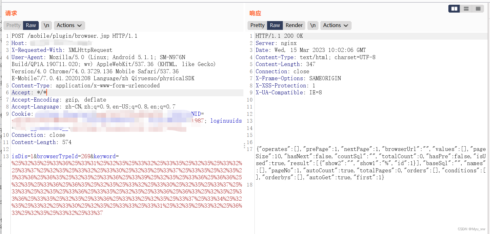This screenshot has width=490, height=234.
Task: Click the Content-Length: 347 line
Action: tap(285, 64)
